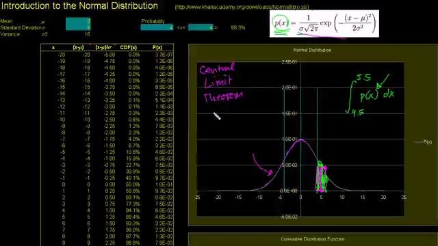Select the CDF cell showing 59.9%

pos(133,191)
